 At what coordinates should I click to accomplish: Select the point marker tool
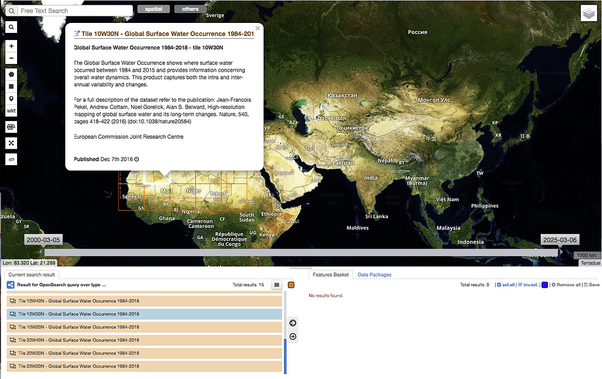11,99
